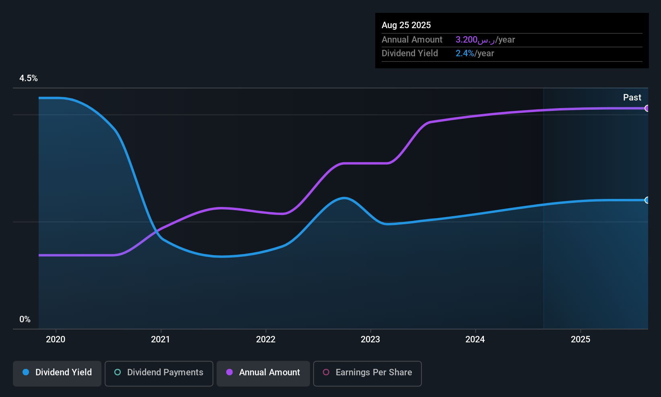
Task: Click the 2021 x-axis label
Action: (x=161, y=339)
